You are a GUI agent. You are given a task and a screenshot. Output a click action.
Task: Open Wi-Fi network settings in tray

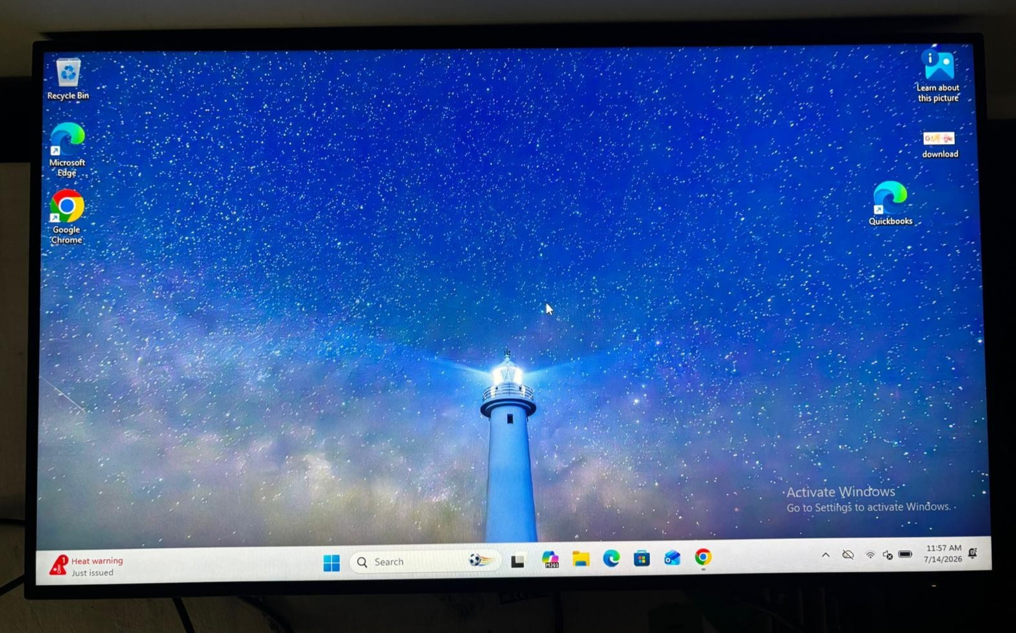[x=870, y=555]
